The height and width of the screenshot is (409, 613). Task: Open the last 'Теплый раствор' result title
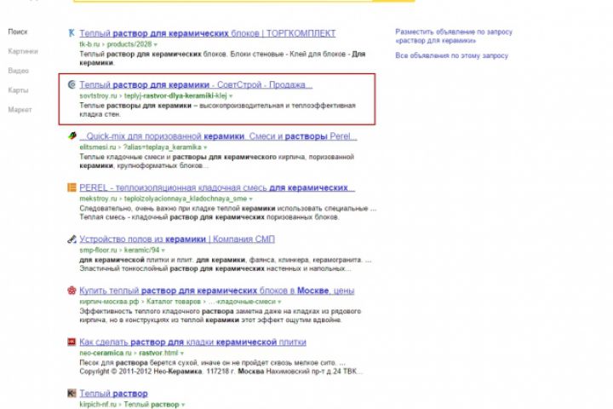click(114, 394)
